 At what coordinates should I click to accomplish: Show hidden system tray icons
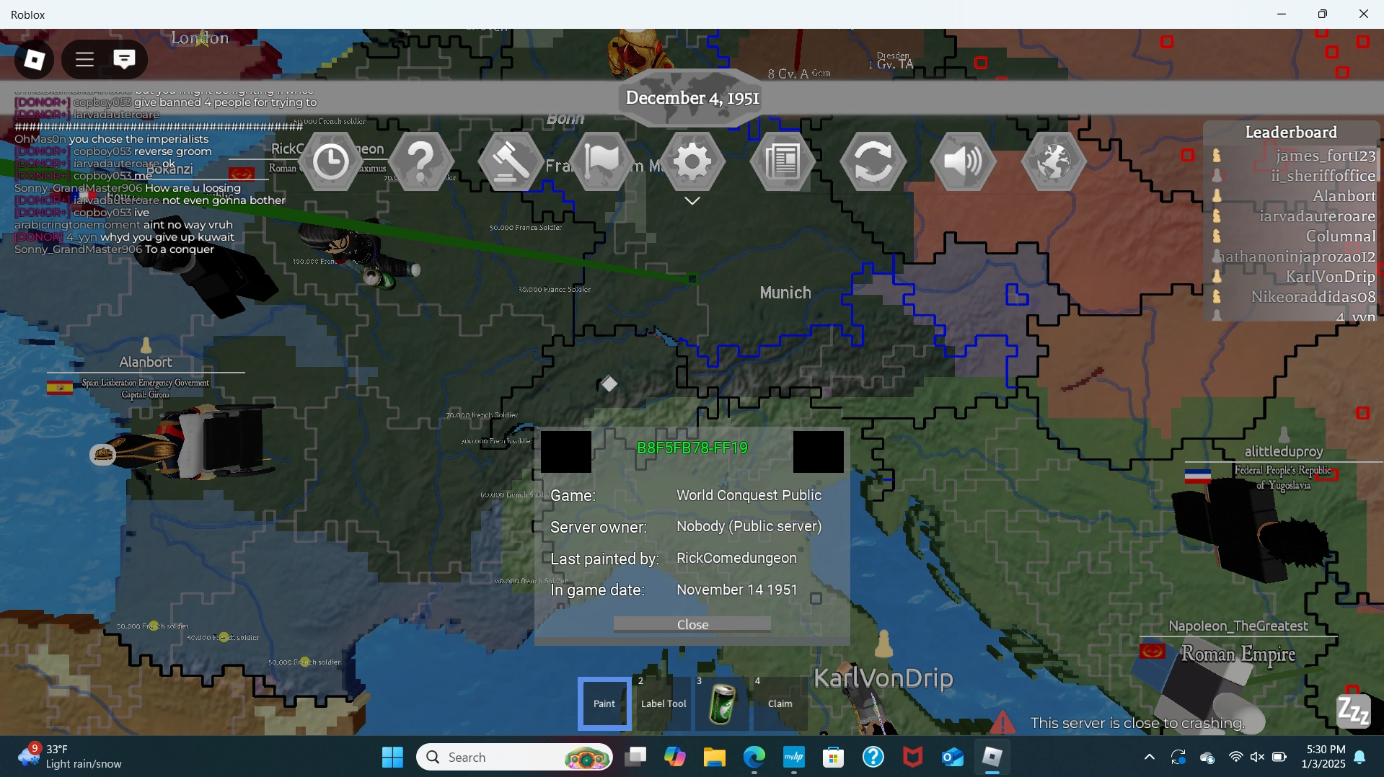(x=1150, y=758)
